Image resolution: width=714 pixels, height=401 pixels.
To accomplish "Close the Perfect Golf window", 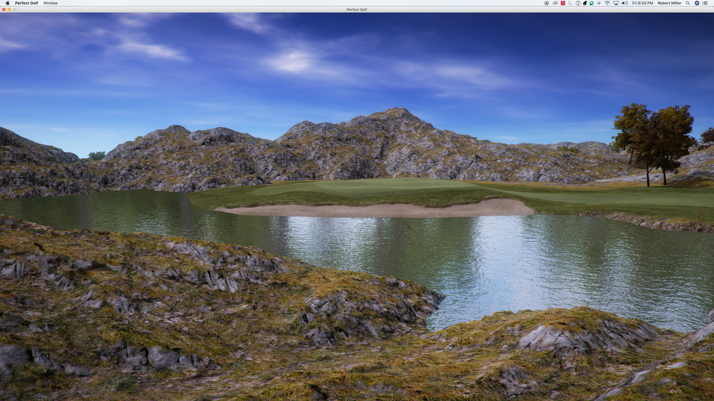I will [3, 9].
